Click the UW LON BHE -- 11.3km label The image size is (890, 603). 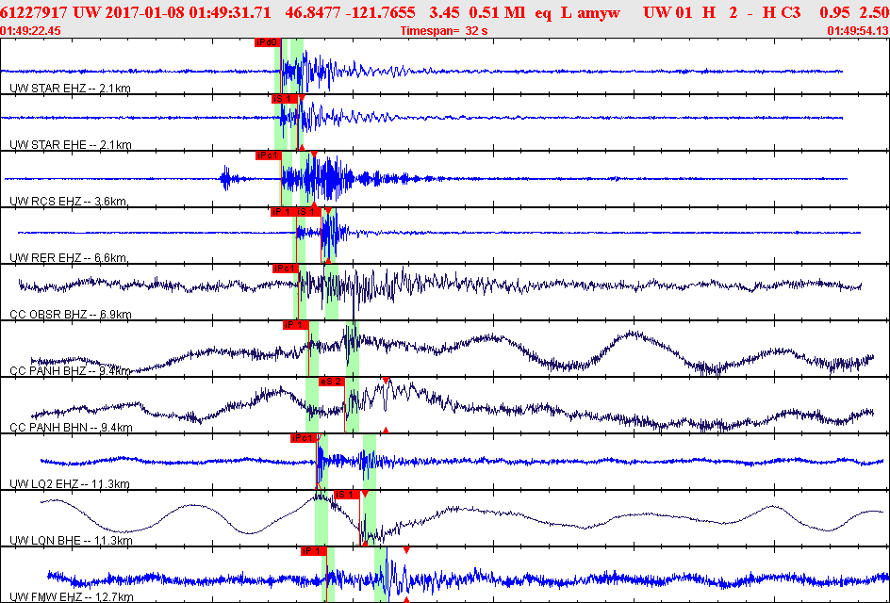tap(72, 541)
